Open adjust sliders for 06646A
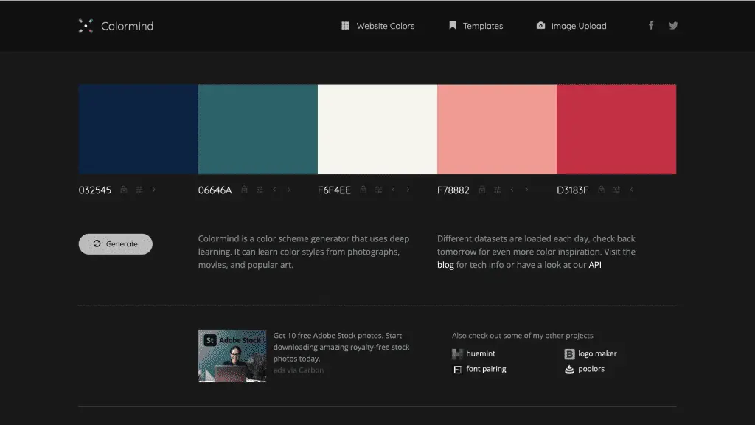 pos(260,190)
